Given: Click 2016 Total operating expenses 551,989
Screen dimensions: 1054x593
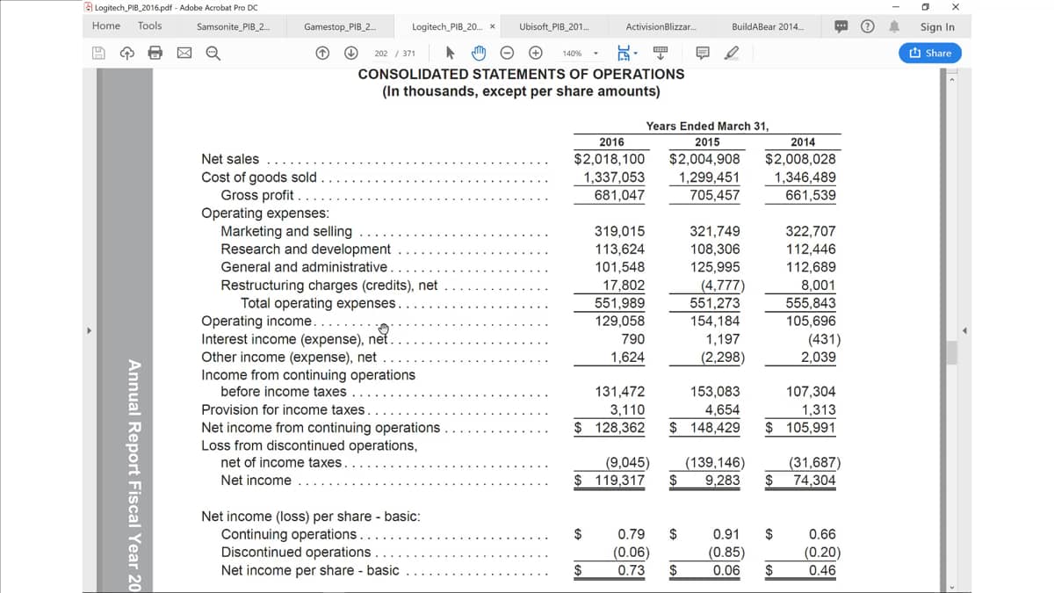Looking at the screenshot, I should [x=619, y=303].
